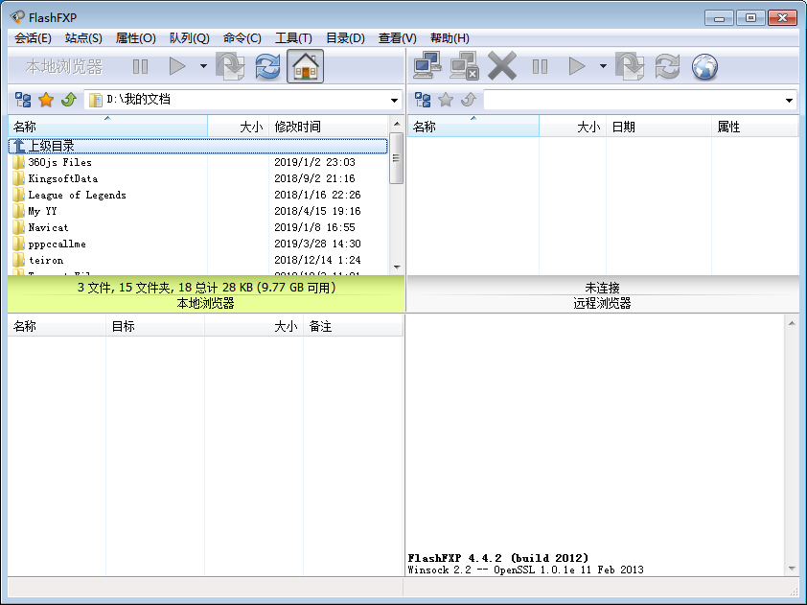This screenshot has width=807, height=605.
Task: Open the 帮助(H) menu
Action: (450, 38)
